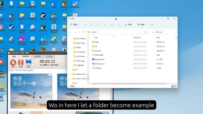Open the oCam desktop shortcut

tap(32, 40)
